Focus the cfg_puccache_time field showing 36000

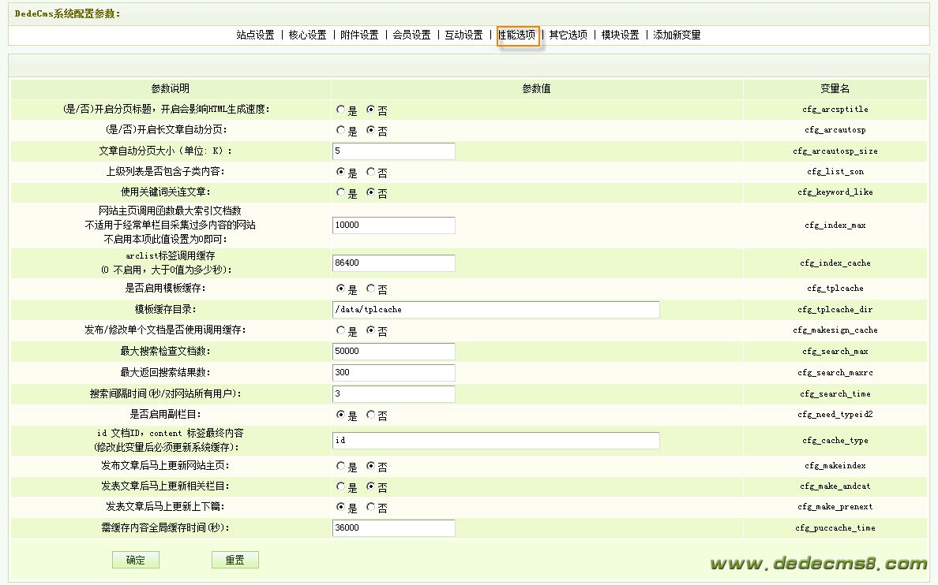click(394, 528)
